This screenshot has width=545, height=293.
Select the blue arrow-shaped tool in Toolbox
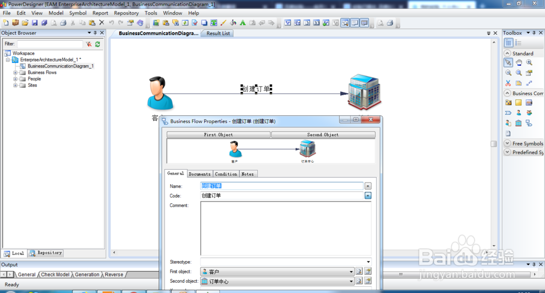pos(508,113)
